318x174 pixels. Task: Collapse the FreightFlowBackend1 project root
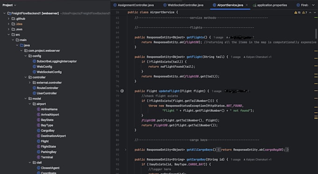coord(5,14)
